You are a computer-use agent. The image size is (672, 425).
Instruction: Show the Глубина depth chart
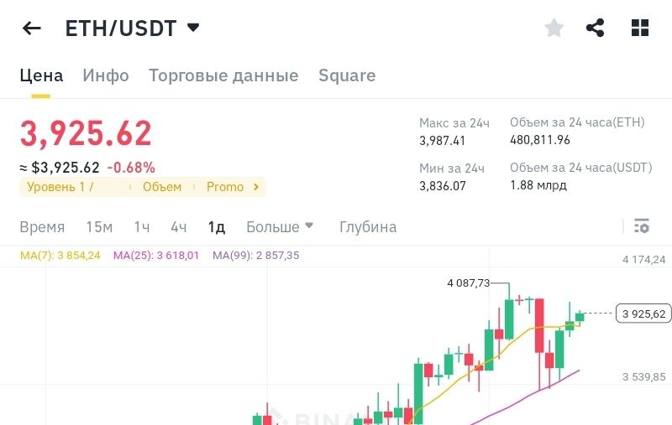coord(368,226)
